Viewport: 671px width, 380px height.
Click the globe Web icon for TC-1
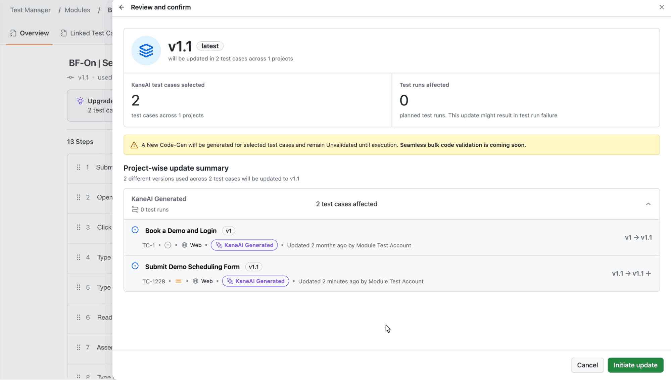tap(184, 245)
